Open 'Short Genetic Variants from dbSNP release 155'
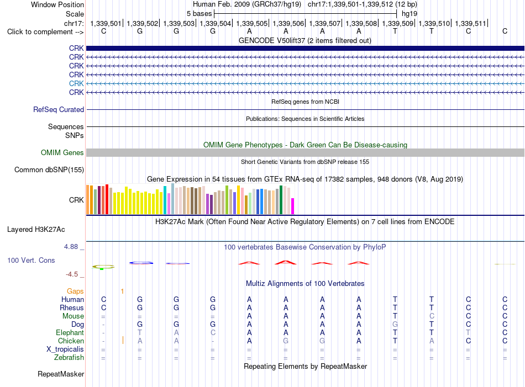525x387 pixels. click(305, 162)
